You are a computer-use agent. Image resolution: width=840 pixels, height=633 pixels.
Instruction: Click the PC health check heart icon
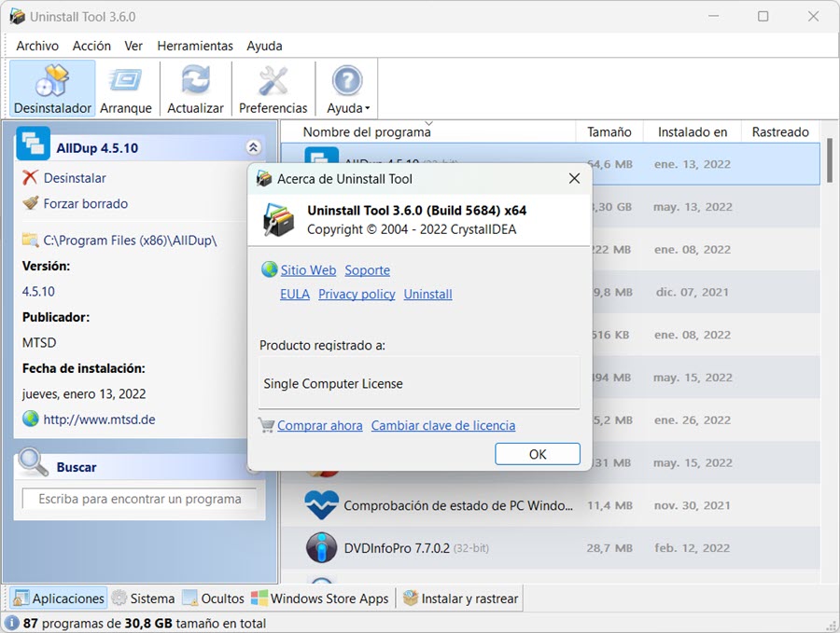click(321, 504)
